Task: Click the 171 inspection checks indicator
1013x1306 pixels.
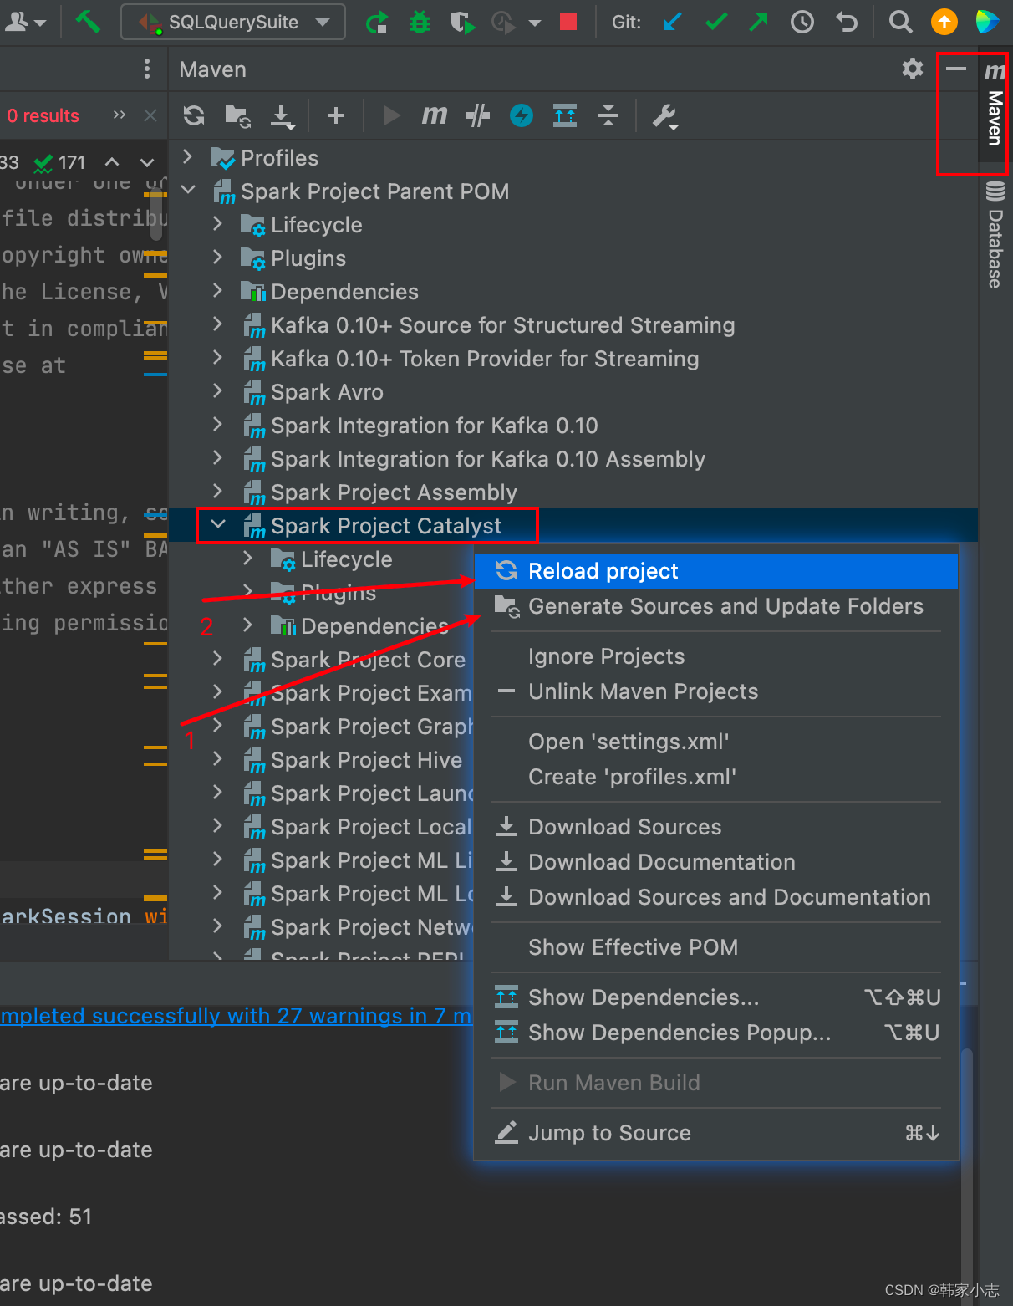Action: point(60,162)
